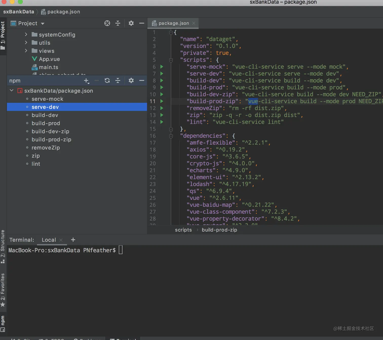Click the "lodash" dependency line
The image size is (383, 340).
tap(220, 184)
